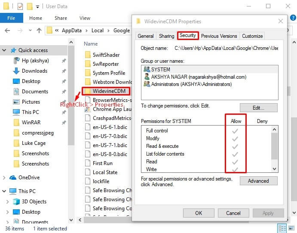
Task: Select Luke Cage in Quick access
Action: [34, 143]
